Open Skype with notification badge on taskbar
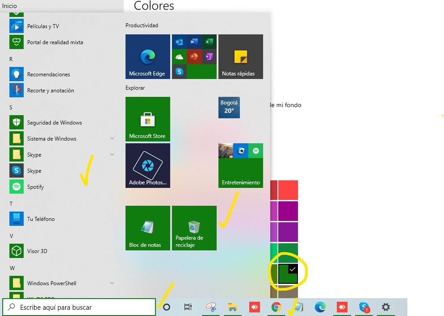 [364, 307]
